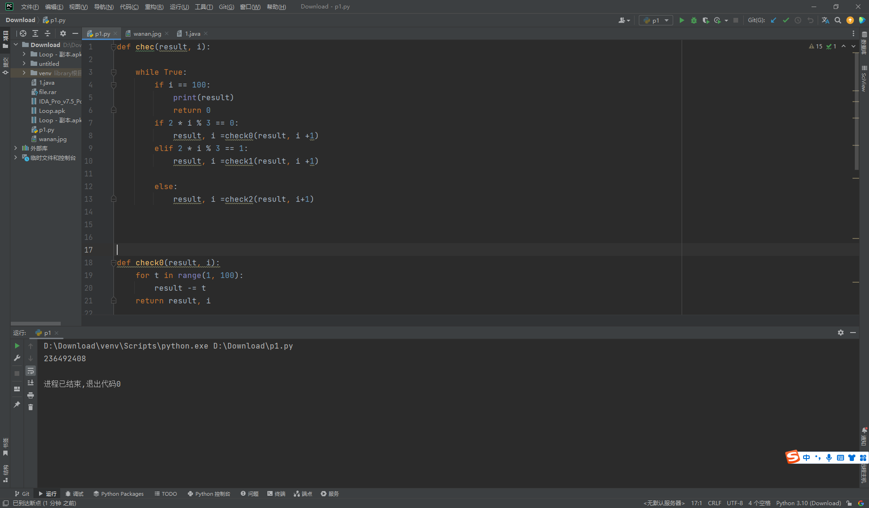Change UTF-8 file encoding in status bar
The image size is (869, 508).
(734, 503)
